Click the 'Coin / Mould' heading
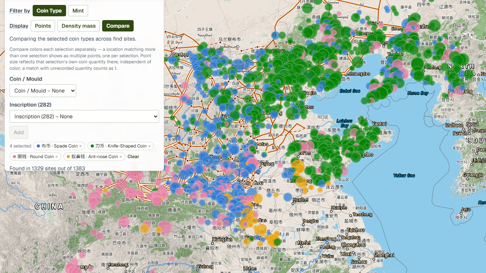Image resolution: width=486 pixels, height=273 pixels. (26, 79)
